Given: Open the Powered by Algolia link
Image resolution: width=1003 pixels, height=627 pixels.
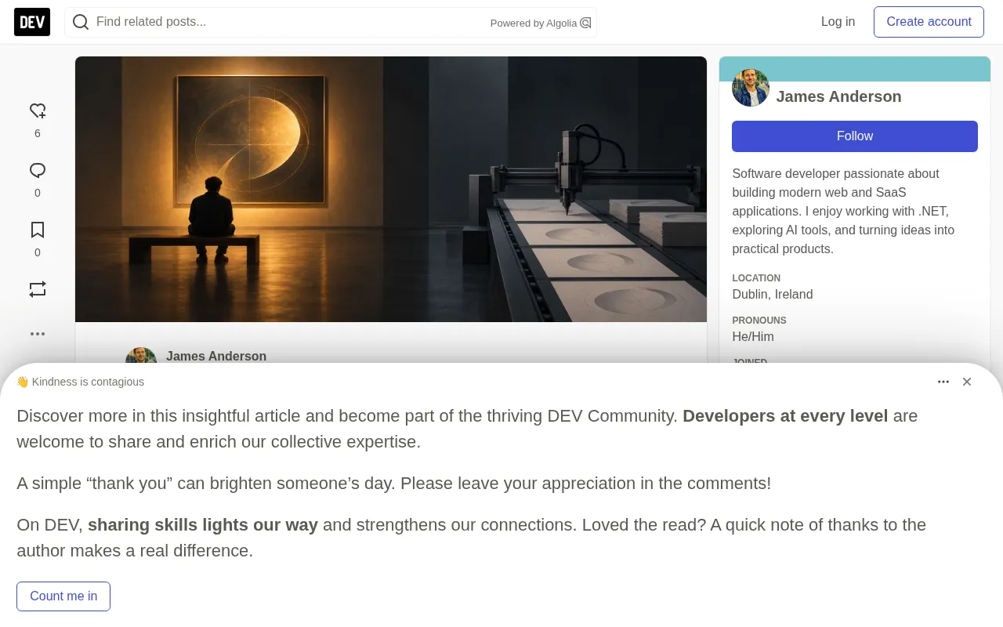Looking at the screenshot, I should (x=541, y=23).
